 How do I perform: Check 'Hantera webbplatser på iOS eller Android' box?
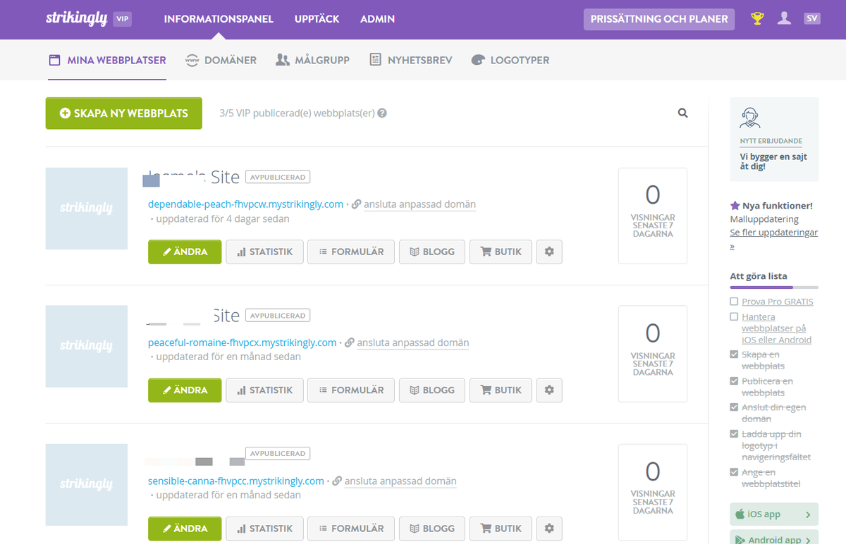(x=734, y=317)
